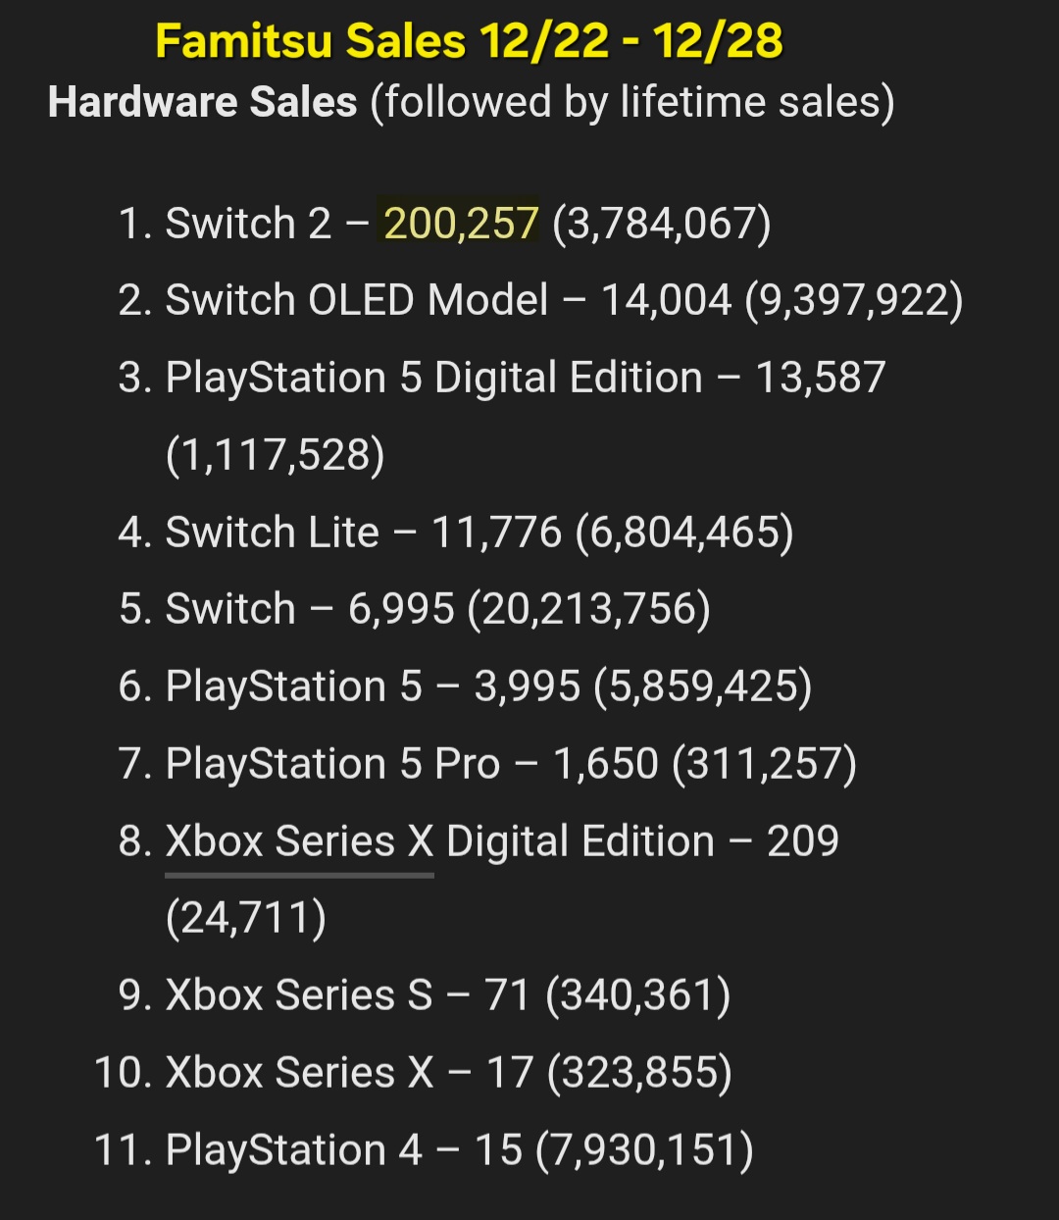Click the 9,397,922 lifetime sales figure
This screenshot has height=1220, width=1059.
854,300
